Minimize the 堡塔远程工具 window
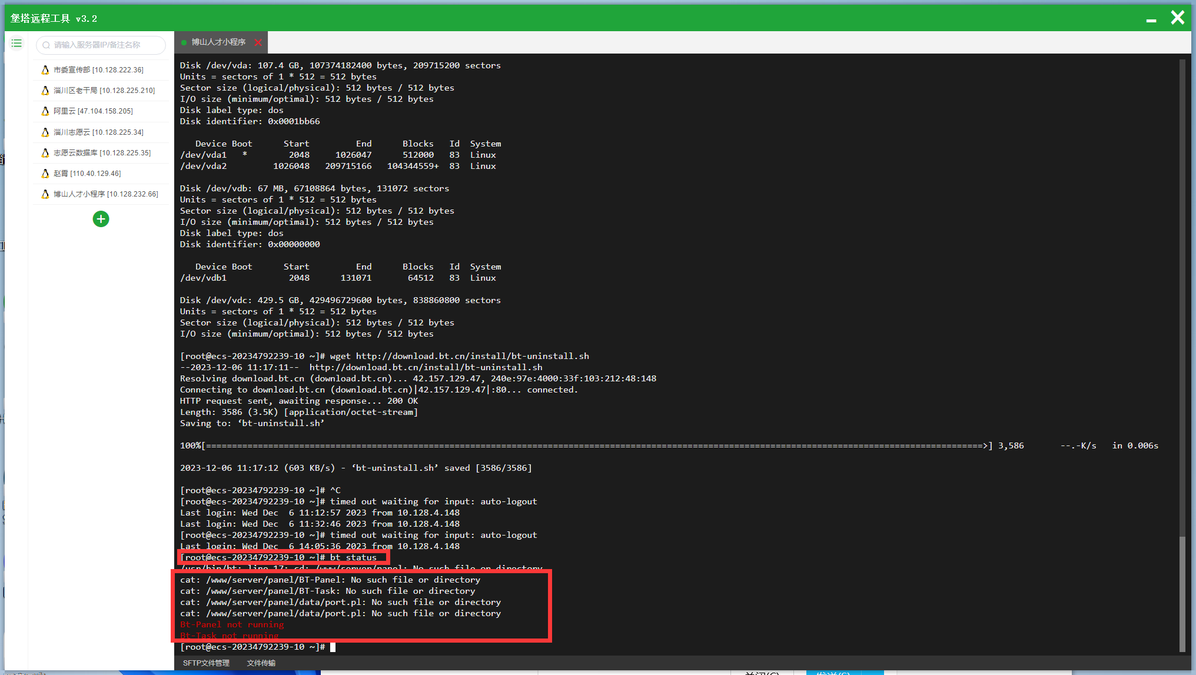The height and width of the screenshot is (675, 1196). click(1151, 19)
